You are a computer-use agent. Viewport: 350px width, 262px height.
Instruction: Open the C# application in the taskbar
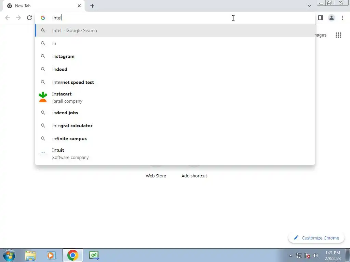point(94,255)
